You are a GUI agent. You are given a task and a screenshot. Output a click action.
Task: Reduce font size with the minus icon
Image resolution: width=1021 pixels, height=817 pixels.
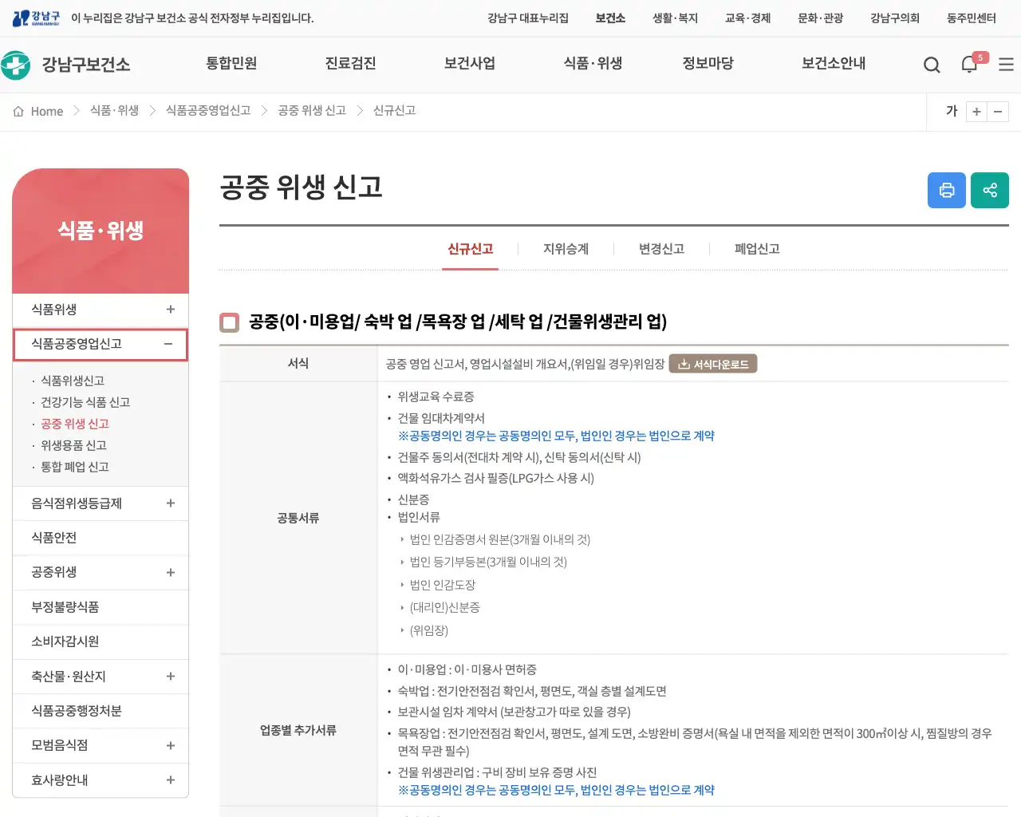[999, 112]
